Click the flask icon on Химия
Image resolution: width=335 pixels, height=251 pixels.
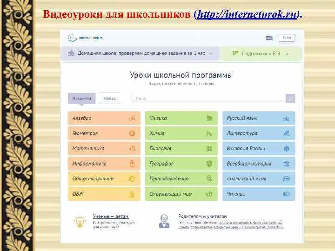pyautogui.click(x=209, y=133)
